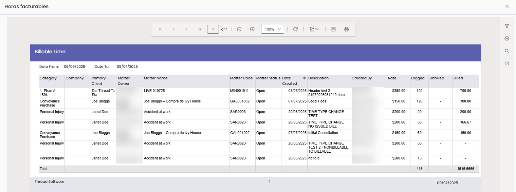Click the Matter Status column header
Viewport: 516px width, 192px height.
coord(268,81)
